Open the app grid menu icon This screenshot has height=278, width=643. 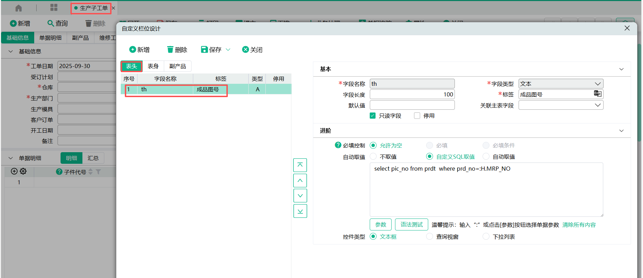click(x=54, y=8)
